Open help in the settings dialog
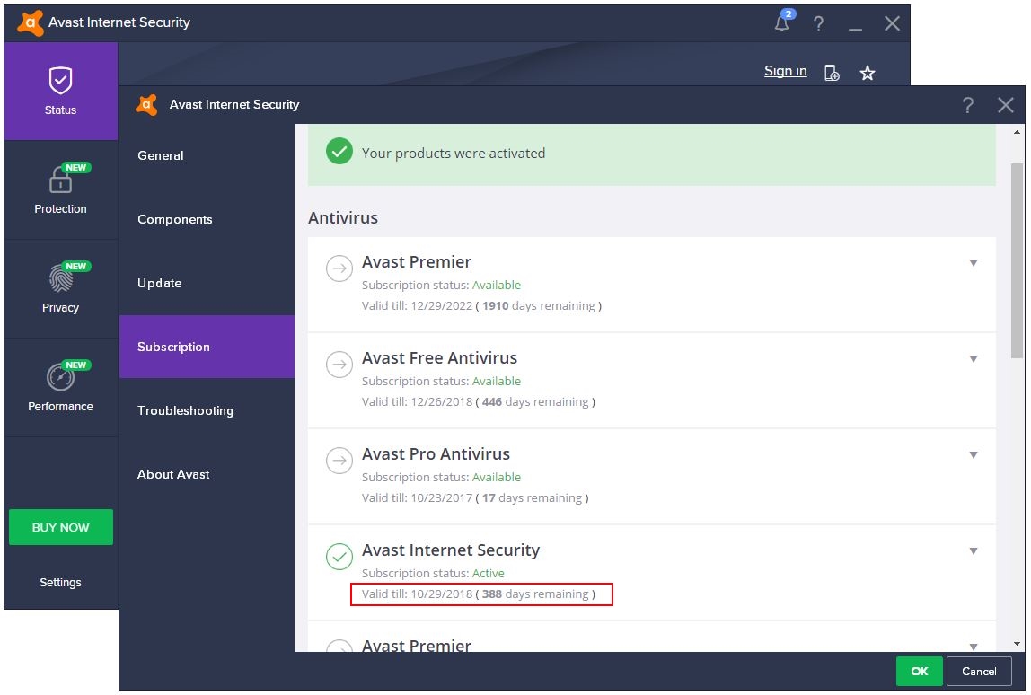Viewport: 1031px width, 695px height. click(x=967, y=105)
